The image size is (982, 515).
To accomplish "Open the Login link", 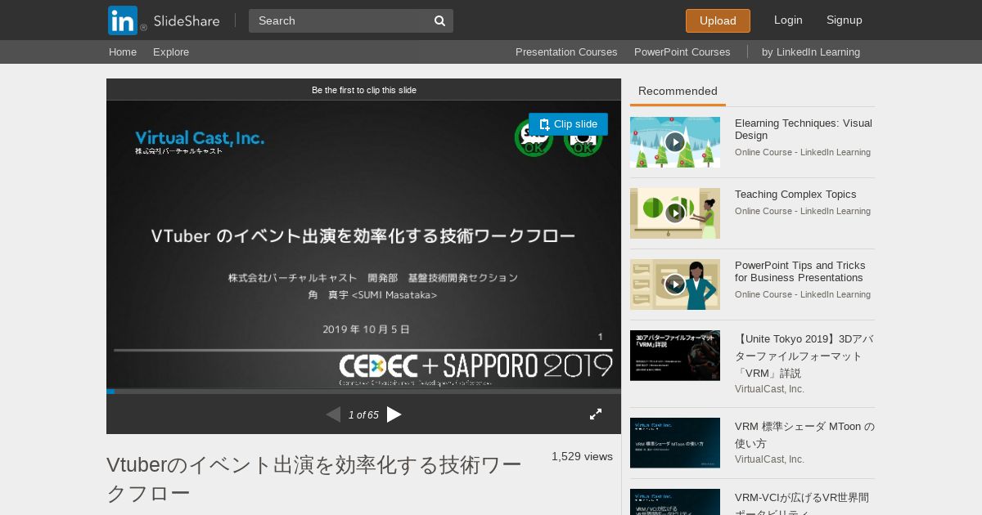I will click(788, 20).
